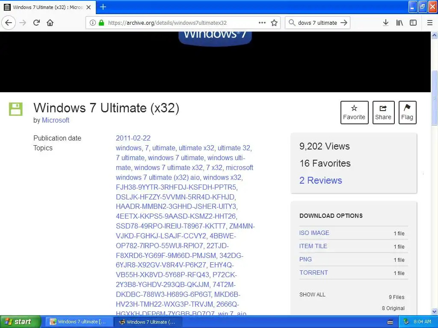Click SHOW ALL download files

point(312,295)
